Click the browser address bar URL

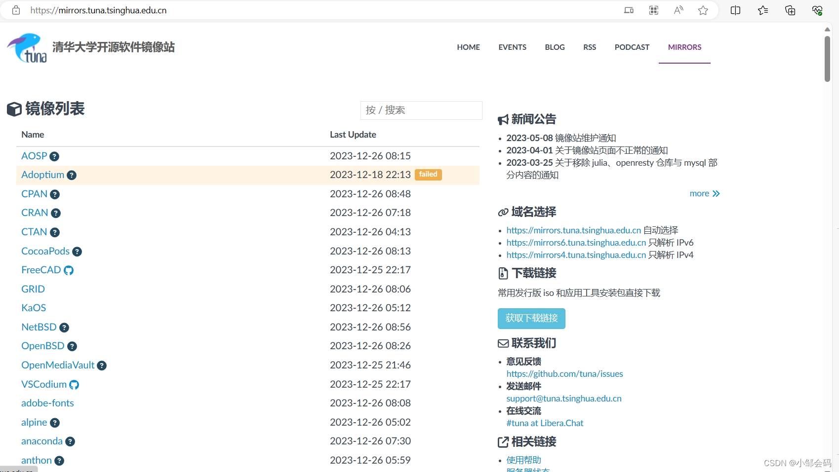(x=98, y=10)
